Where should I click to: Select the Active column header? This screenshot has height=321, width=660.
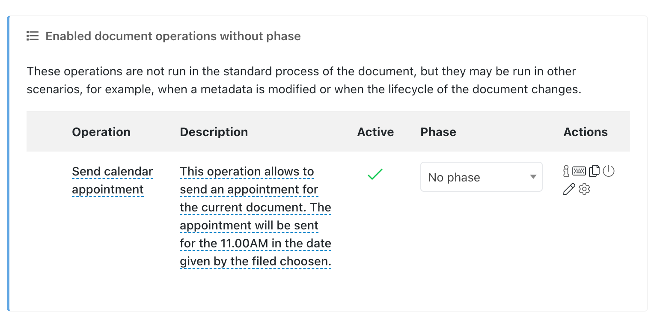point(375,132)
